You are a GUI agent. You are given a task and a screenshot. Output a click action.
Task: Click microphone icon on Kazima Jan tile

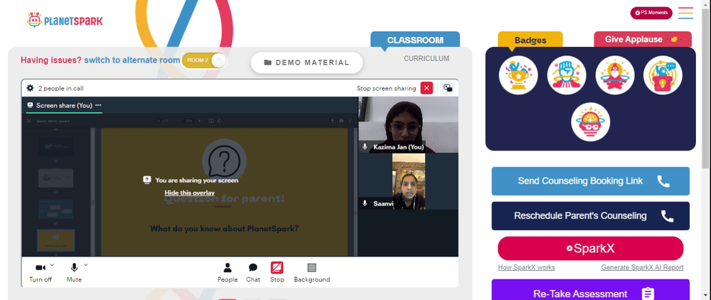tap(365, 147)
